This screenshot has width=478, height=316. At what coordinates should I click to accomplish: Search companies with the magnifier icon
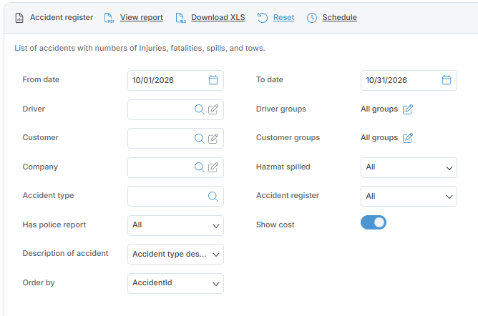click(200, 167)
